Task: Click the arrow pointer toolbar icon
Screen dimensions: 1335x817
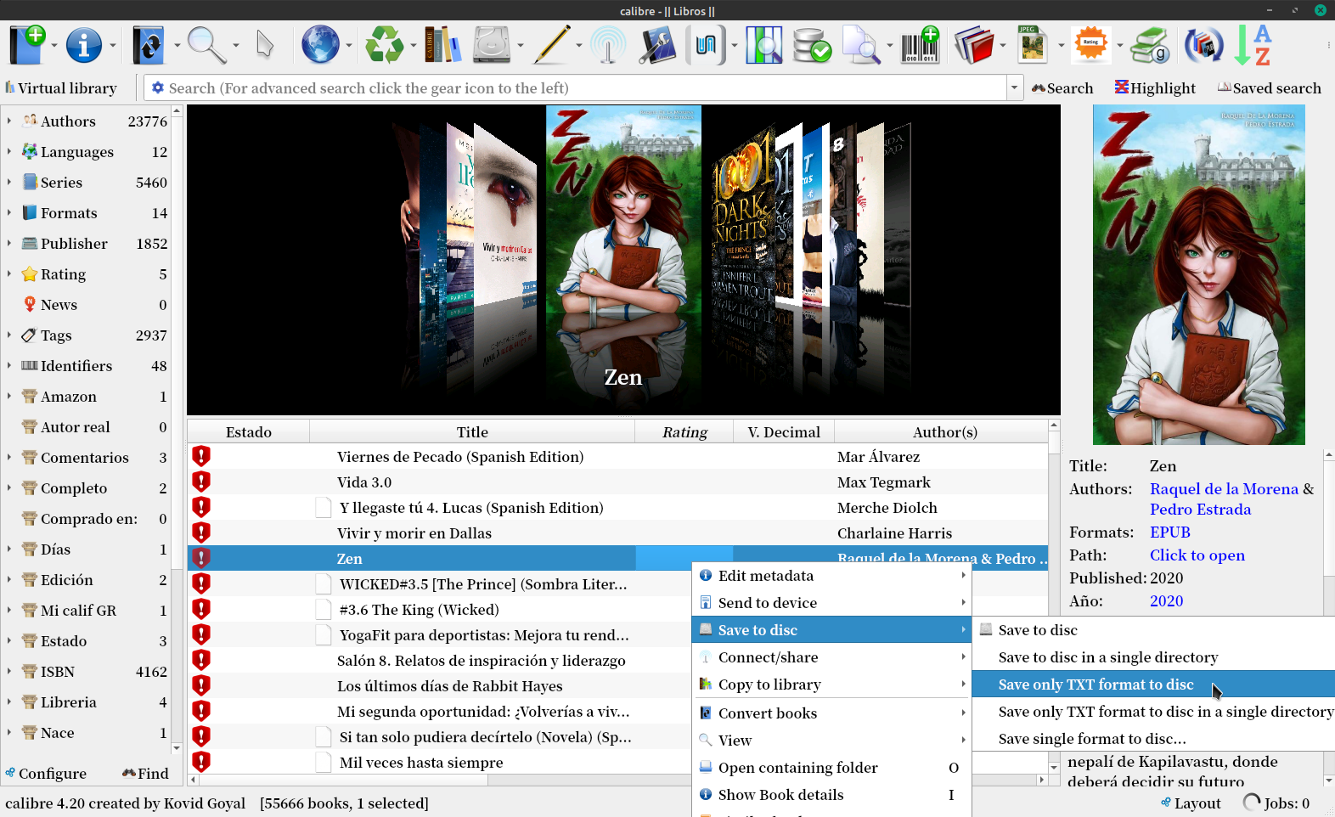Action: click(x=265, y=45)
